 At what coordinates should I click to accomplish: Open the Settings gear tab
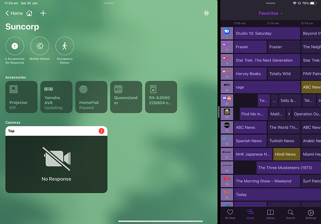pos(310,213)
